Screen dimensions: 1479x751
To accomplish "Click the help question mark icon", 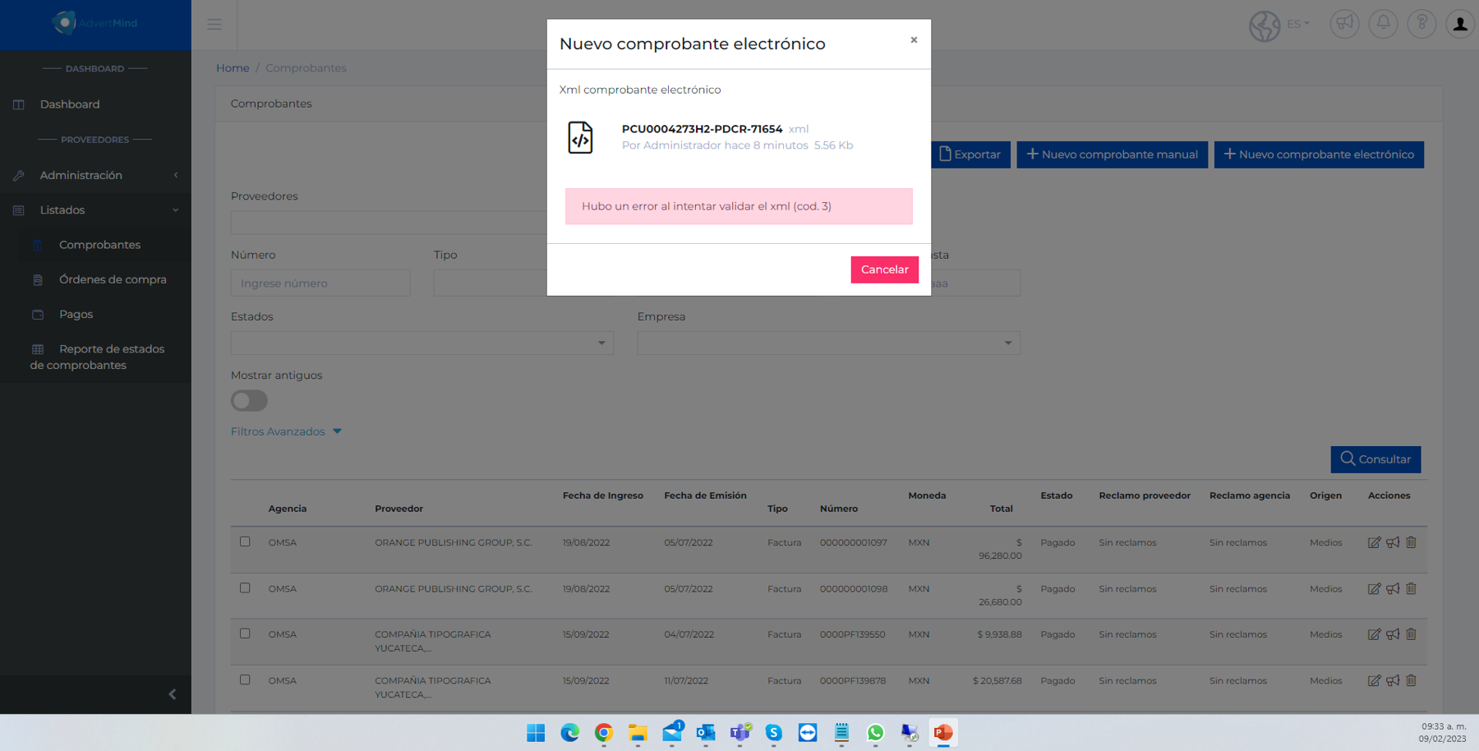I will [x=1421, y=24].
